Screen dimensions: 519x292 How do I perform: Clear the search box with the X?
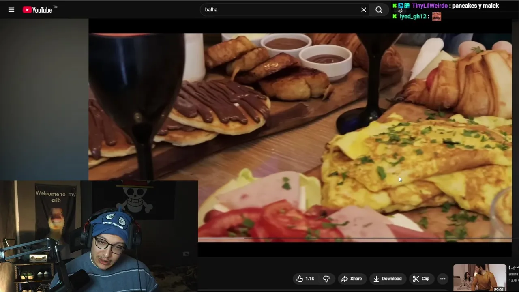click(x=364, y=10)
